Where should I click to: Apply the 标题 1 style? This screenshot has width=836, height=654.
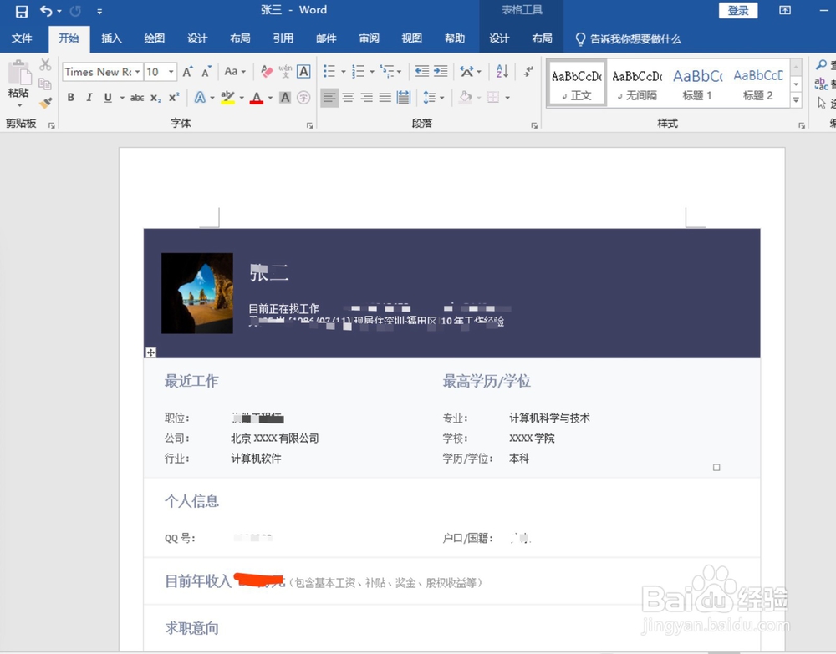tap(697, 82)
